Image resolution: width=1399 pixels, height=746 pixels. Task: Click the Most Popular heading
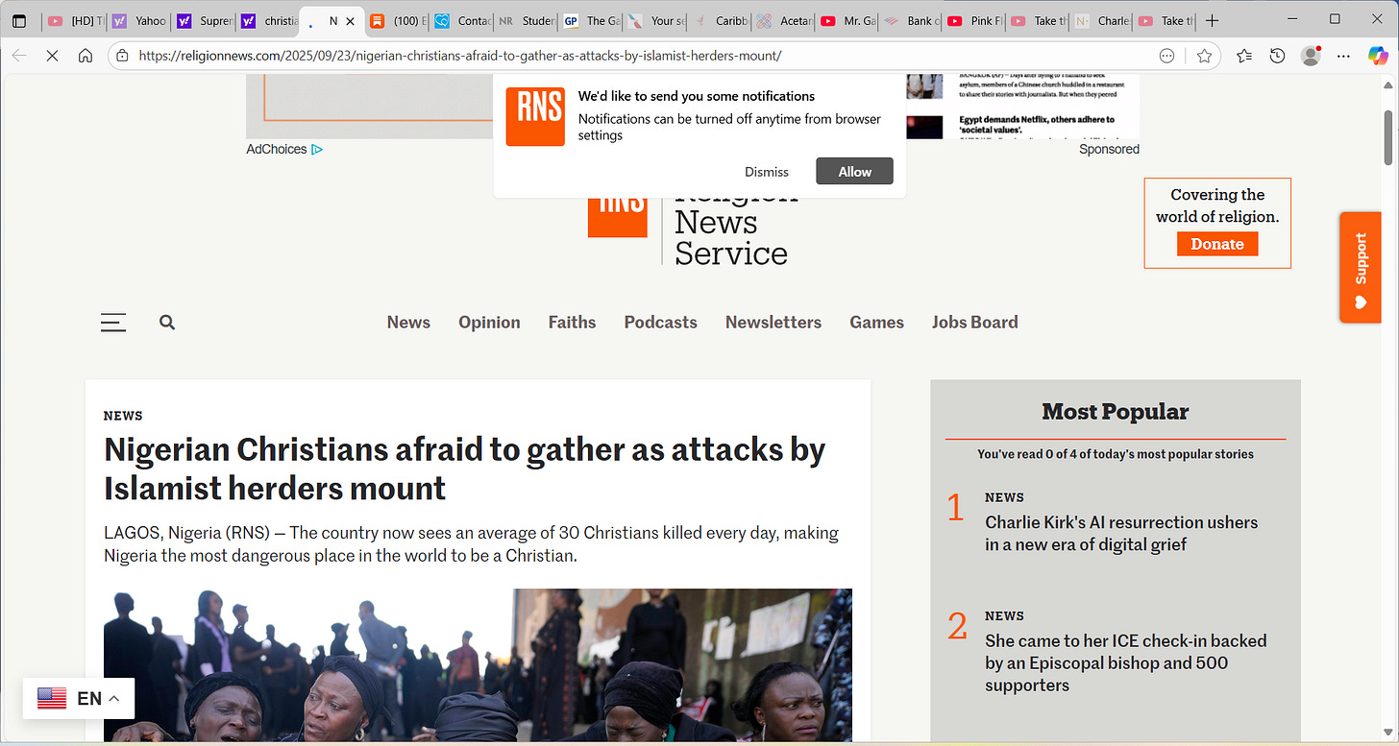coord(1115,412)
